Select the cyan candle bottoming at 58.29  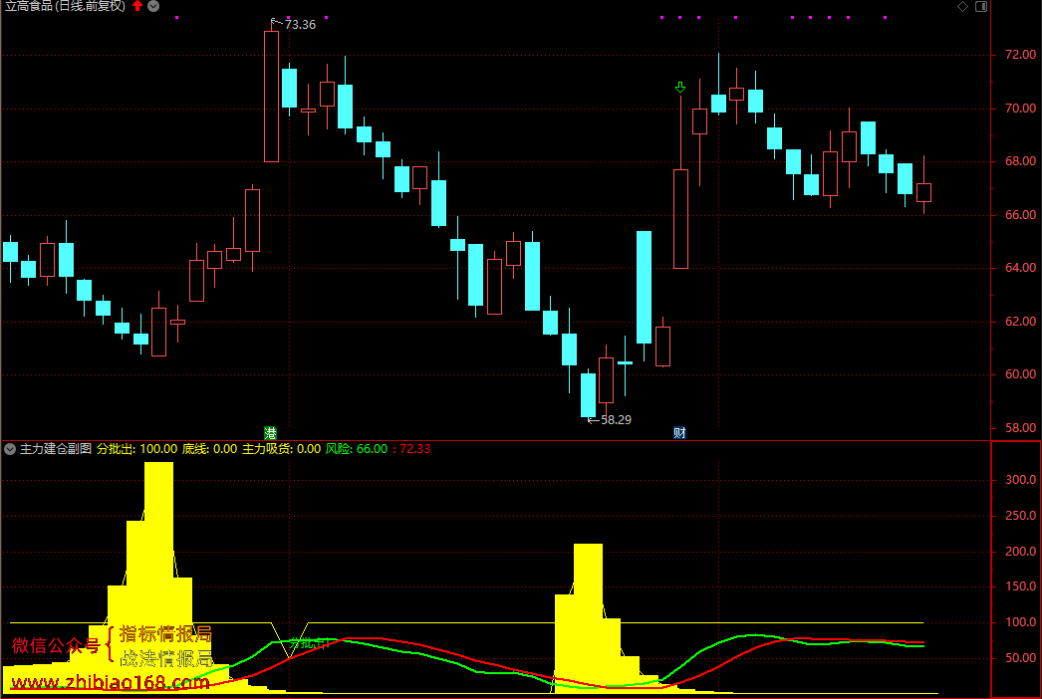[x=588, y=394]
